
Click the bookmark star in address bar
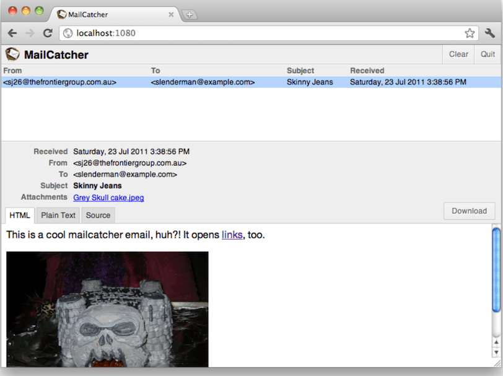pos(470,33)
